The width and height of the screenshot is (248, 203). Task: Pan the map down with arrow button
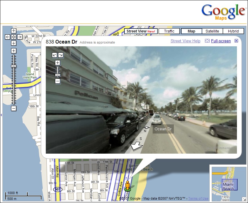[x=14, y=43]
